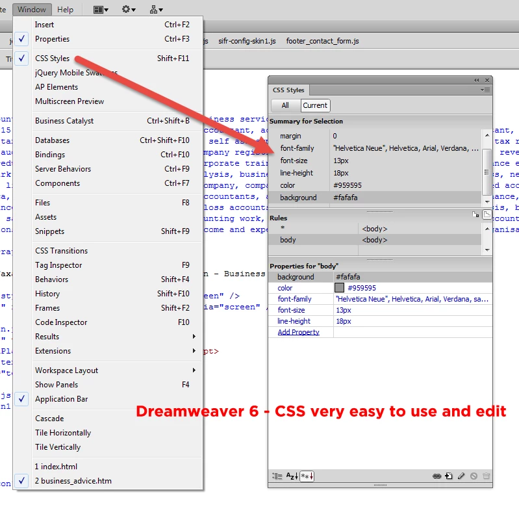
Task: Collapse CSS Styles panel to icons
Action: coord(476,80)
